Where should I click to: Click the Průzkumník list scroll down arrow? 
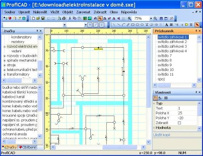pyautogui.click(x=199, y=80)
